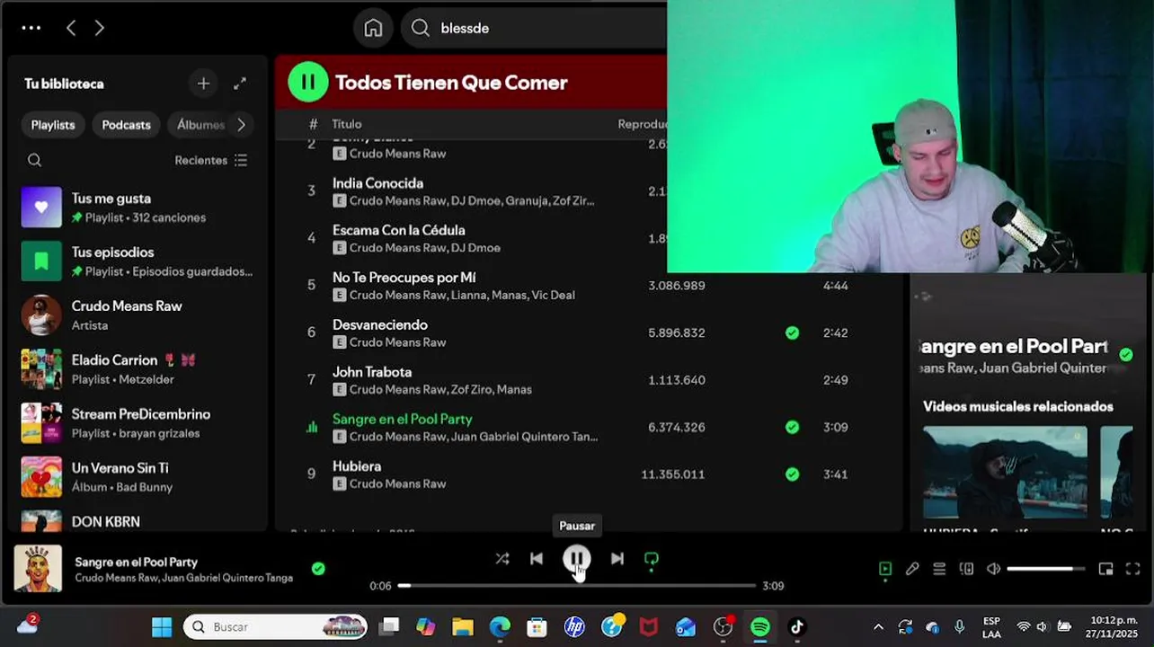Open the related music video thumbnail

point(1005,473)
